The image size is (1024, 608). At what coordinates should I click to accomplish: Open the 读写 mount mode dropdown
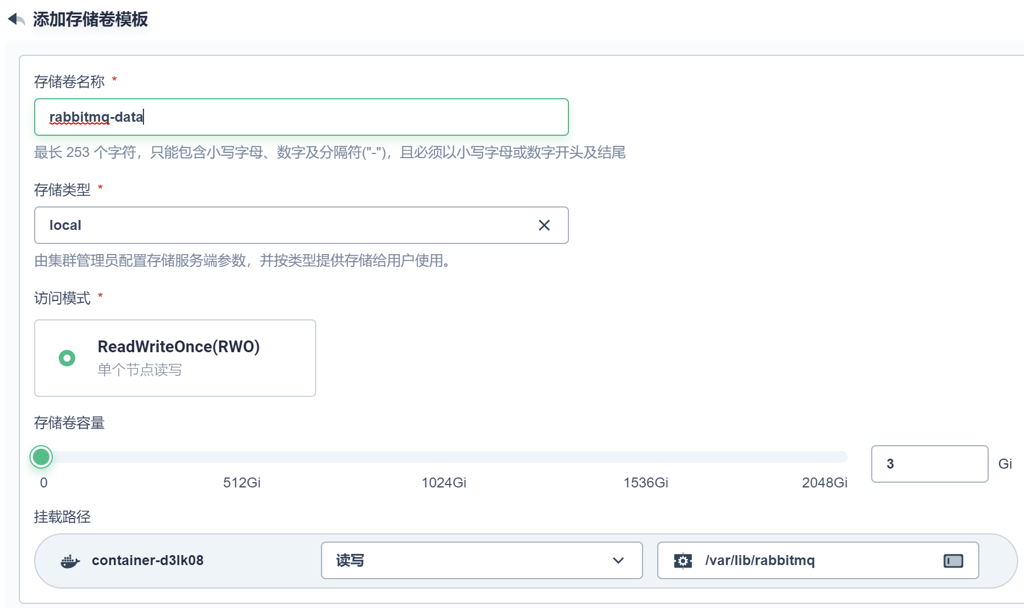tap(482, 560)
